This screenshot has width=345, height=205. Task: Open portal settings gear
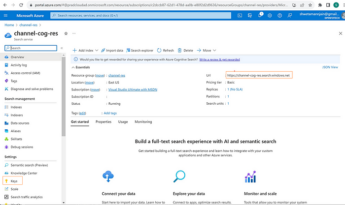(270, 16)
